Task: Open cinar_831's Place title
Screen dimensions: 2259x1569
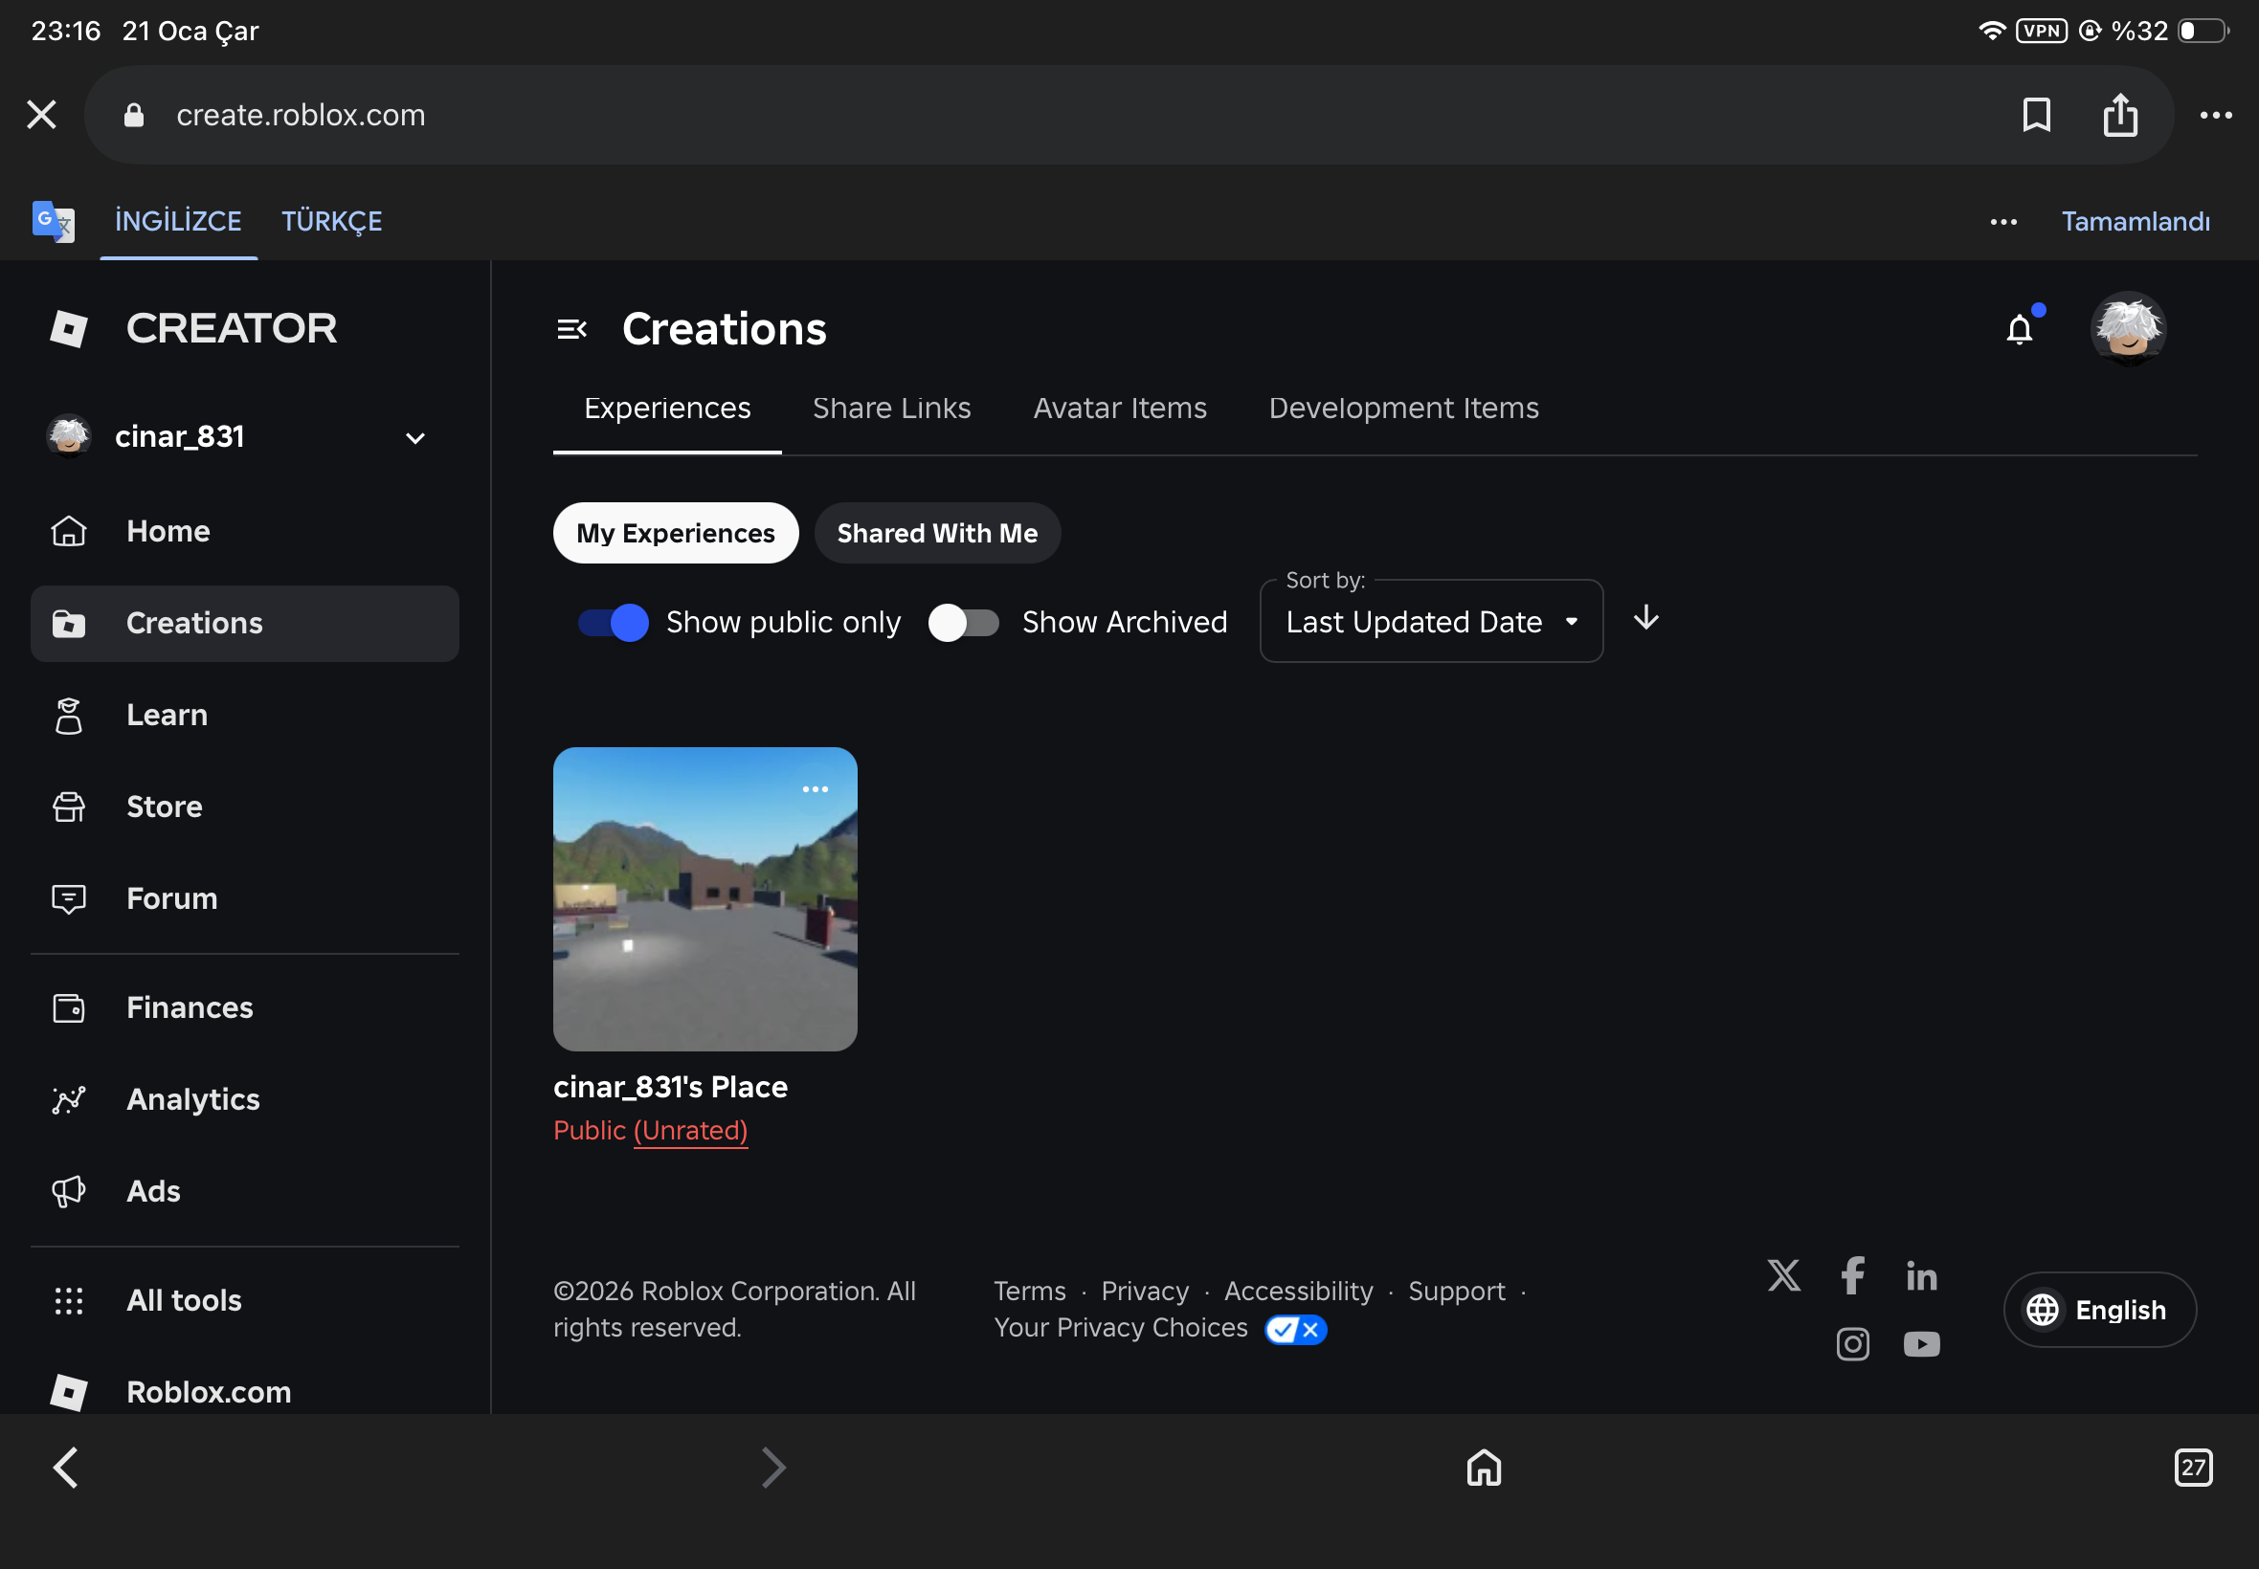Action: pyautogui.click(x=671, y=1086)
